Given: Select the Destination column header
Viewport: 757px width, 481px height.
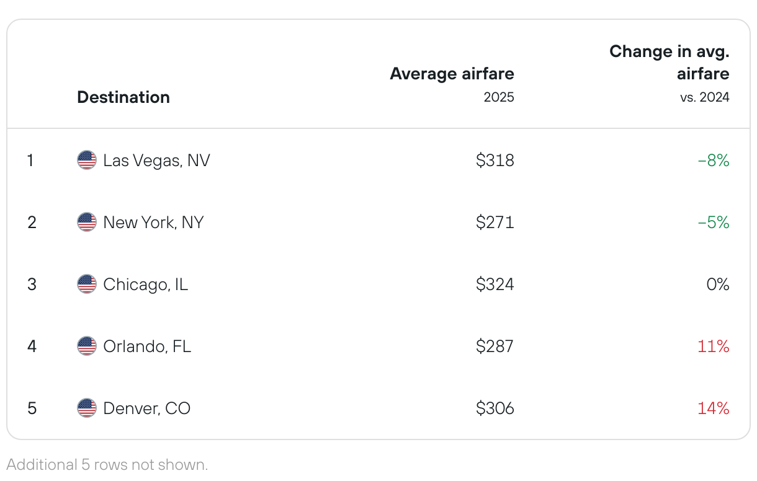Looking at the screenshot, I should click(123, 97).
